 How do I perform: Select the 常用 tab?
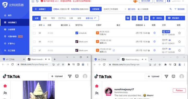pos(53,18)
